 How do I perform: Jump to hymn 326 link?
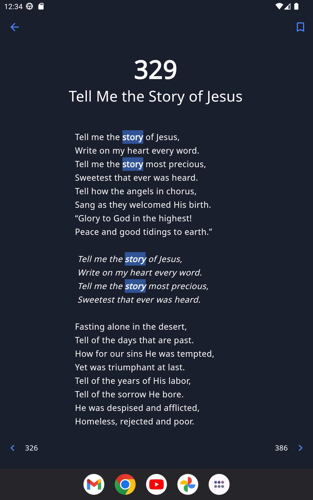pos(31,448)
